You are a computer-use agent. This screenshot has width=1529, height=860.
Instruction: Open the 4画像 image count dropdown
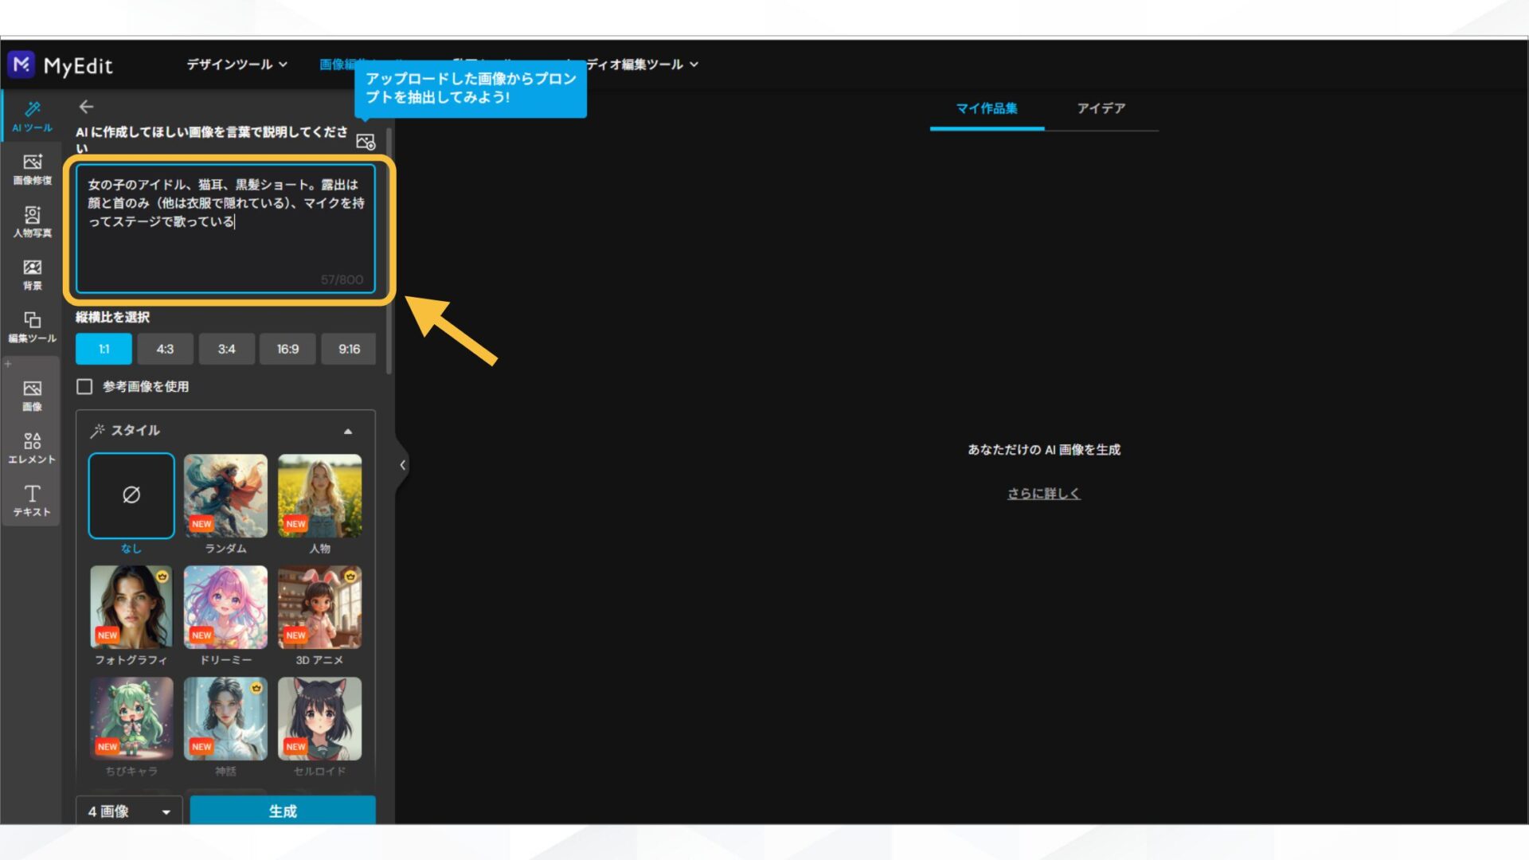coord(129,811)
